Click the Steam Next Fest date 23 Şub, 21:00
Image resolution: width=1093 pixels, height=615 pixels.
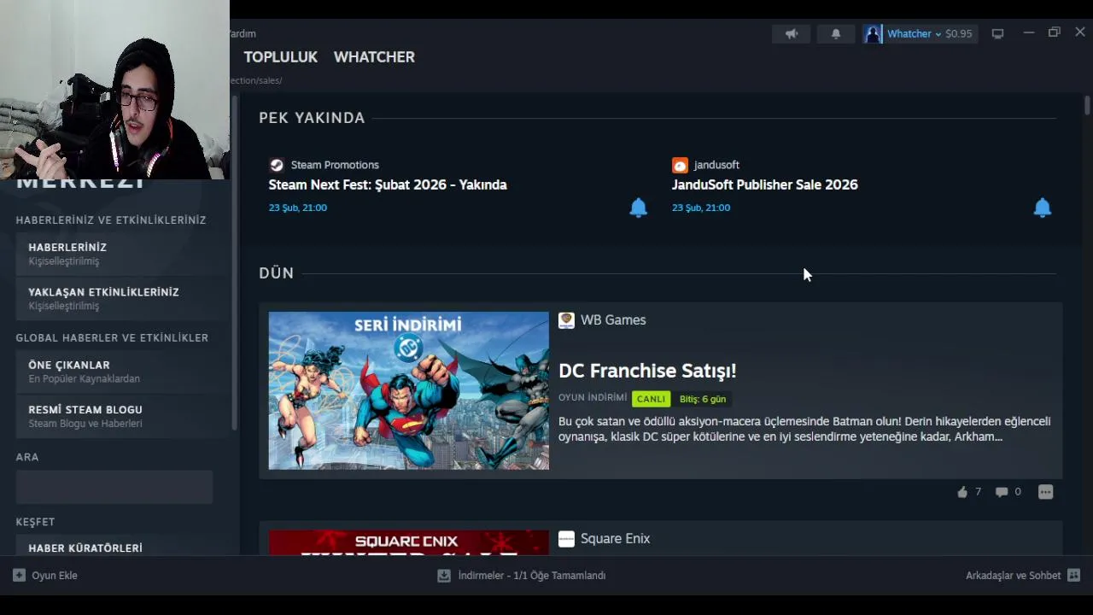(x=298, y=208)
